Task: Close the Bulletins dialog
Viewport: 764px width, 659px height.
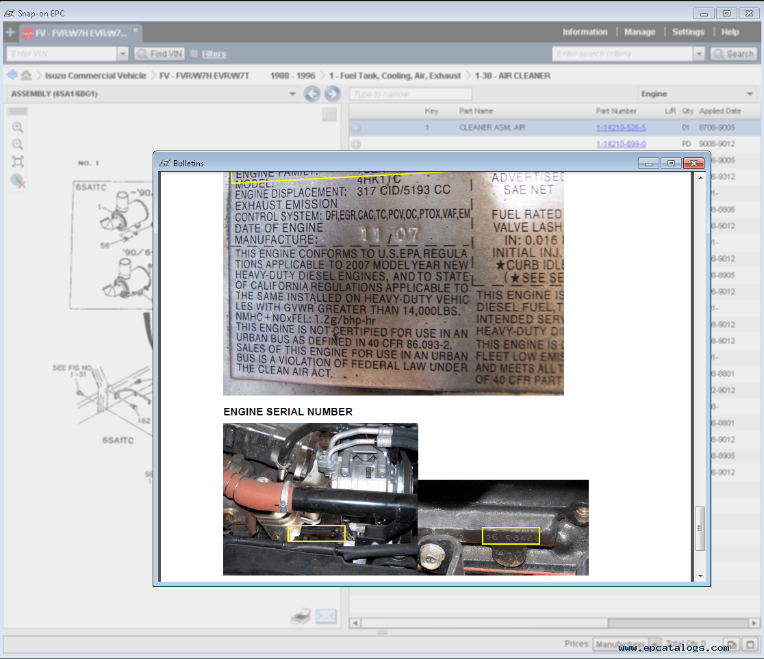Action: (694, 163)
